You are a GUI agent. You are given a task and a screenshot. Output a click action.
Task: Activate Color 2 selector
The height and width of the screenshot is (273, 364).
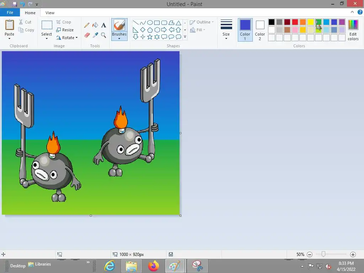tap(260, 30)
